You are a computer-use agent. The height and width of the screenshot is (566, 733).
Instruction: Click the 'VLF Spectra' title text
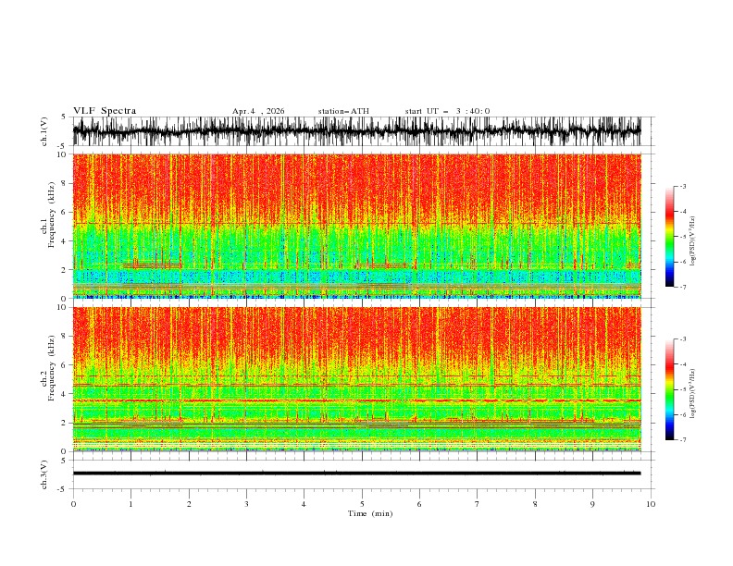click(105, 111)
